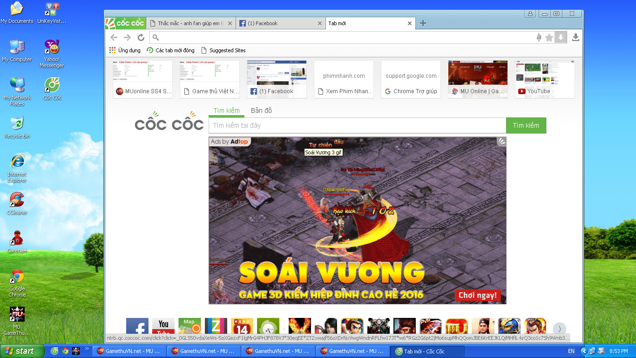Open Internet Explorer desktop shortcut
This screenshot has height=358, width=636.
coord(17,168)
